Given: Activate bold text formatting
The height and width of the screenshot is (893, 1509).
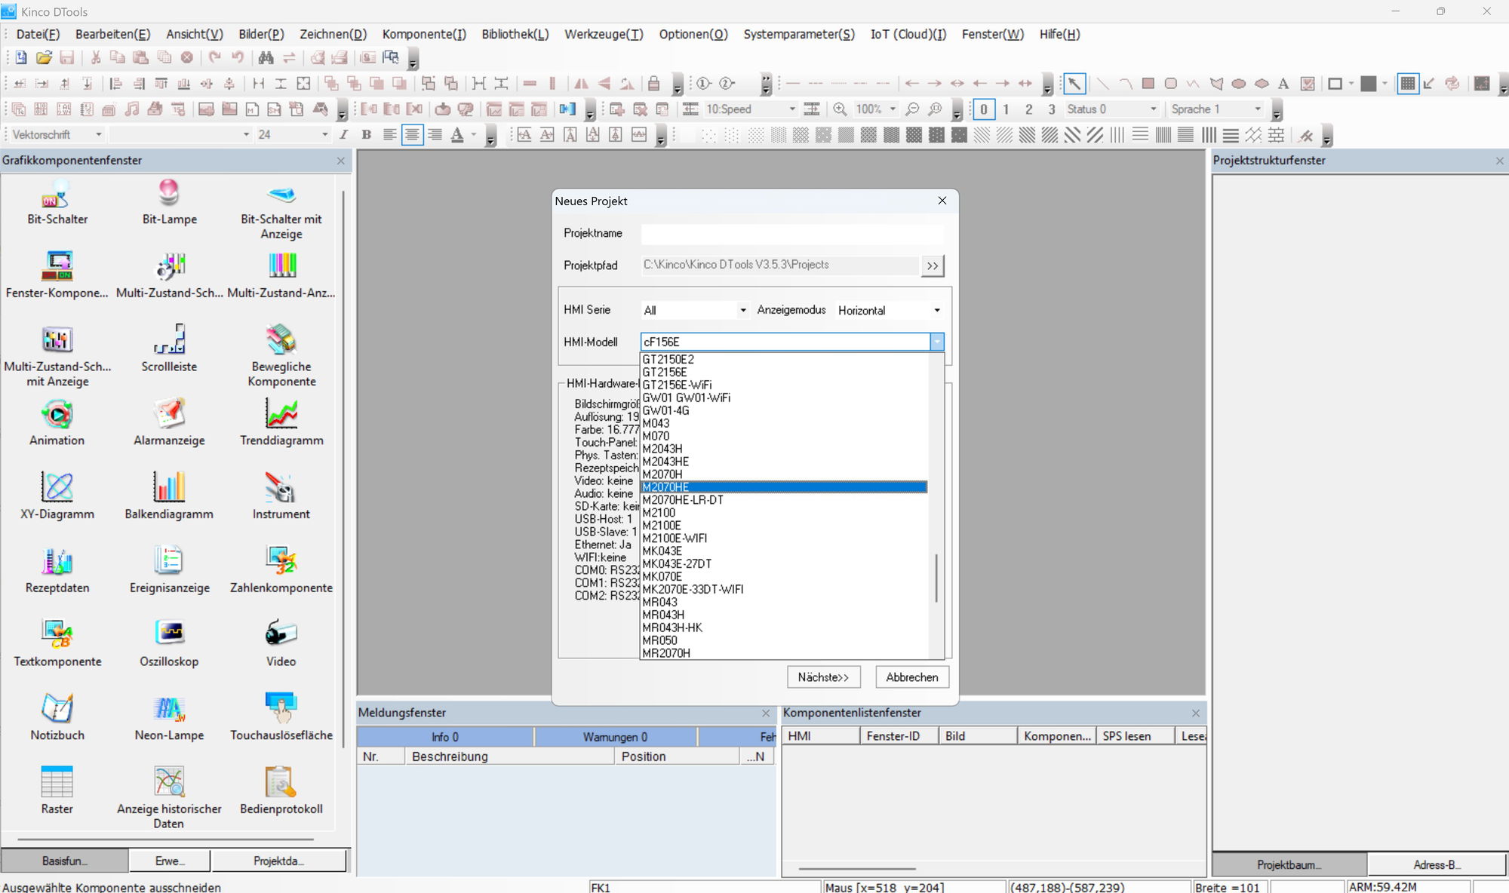Looking at the screenshot, I should (x=366, y=134).
